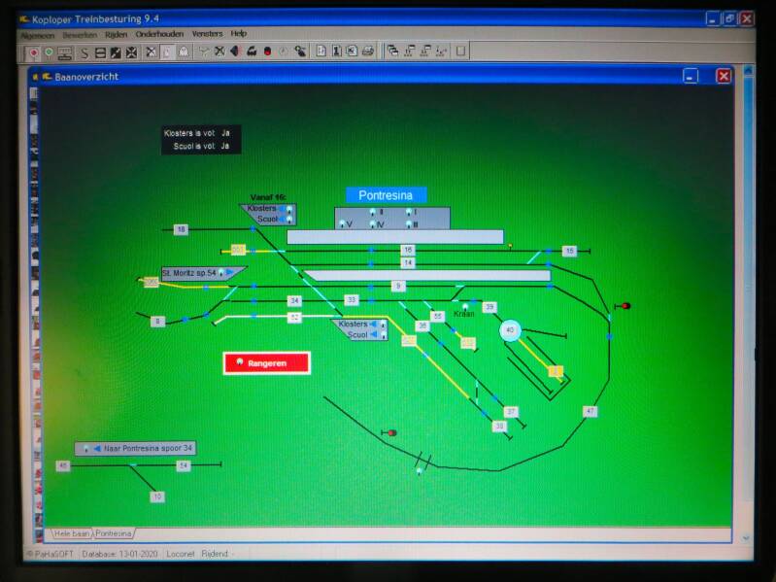
Task: Click block label 34 on the track
Action: click(294, 300)
